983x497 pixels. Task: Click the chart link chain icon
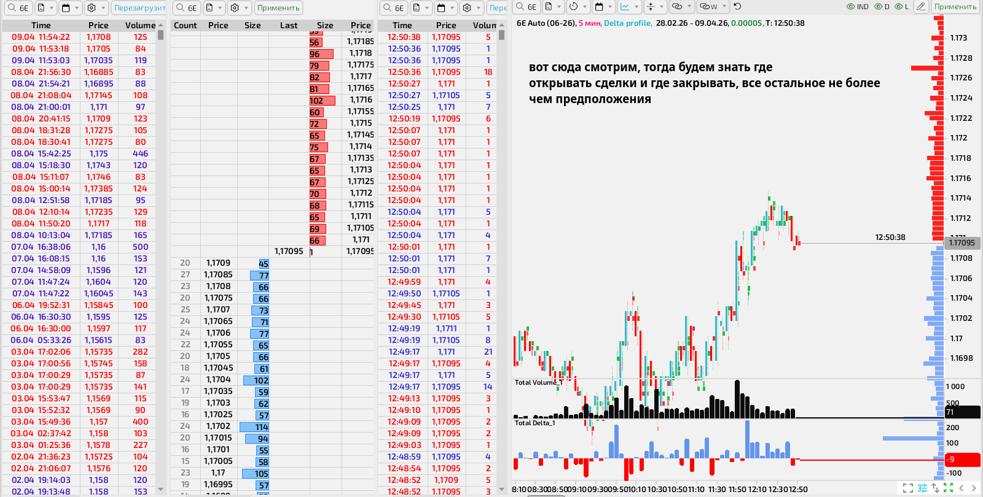pyautogui.click(x=677, y=7)
